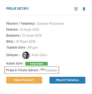Click the edit project pencil icon

pos(76,9)
